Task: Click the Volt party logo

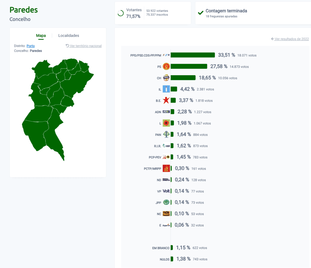Action: pos(166,191)
